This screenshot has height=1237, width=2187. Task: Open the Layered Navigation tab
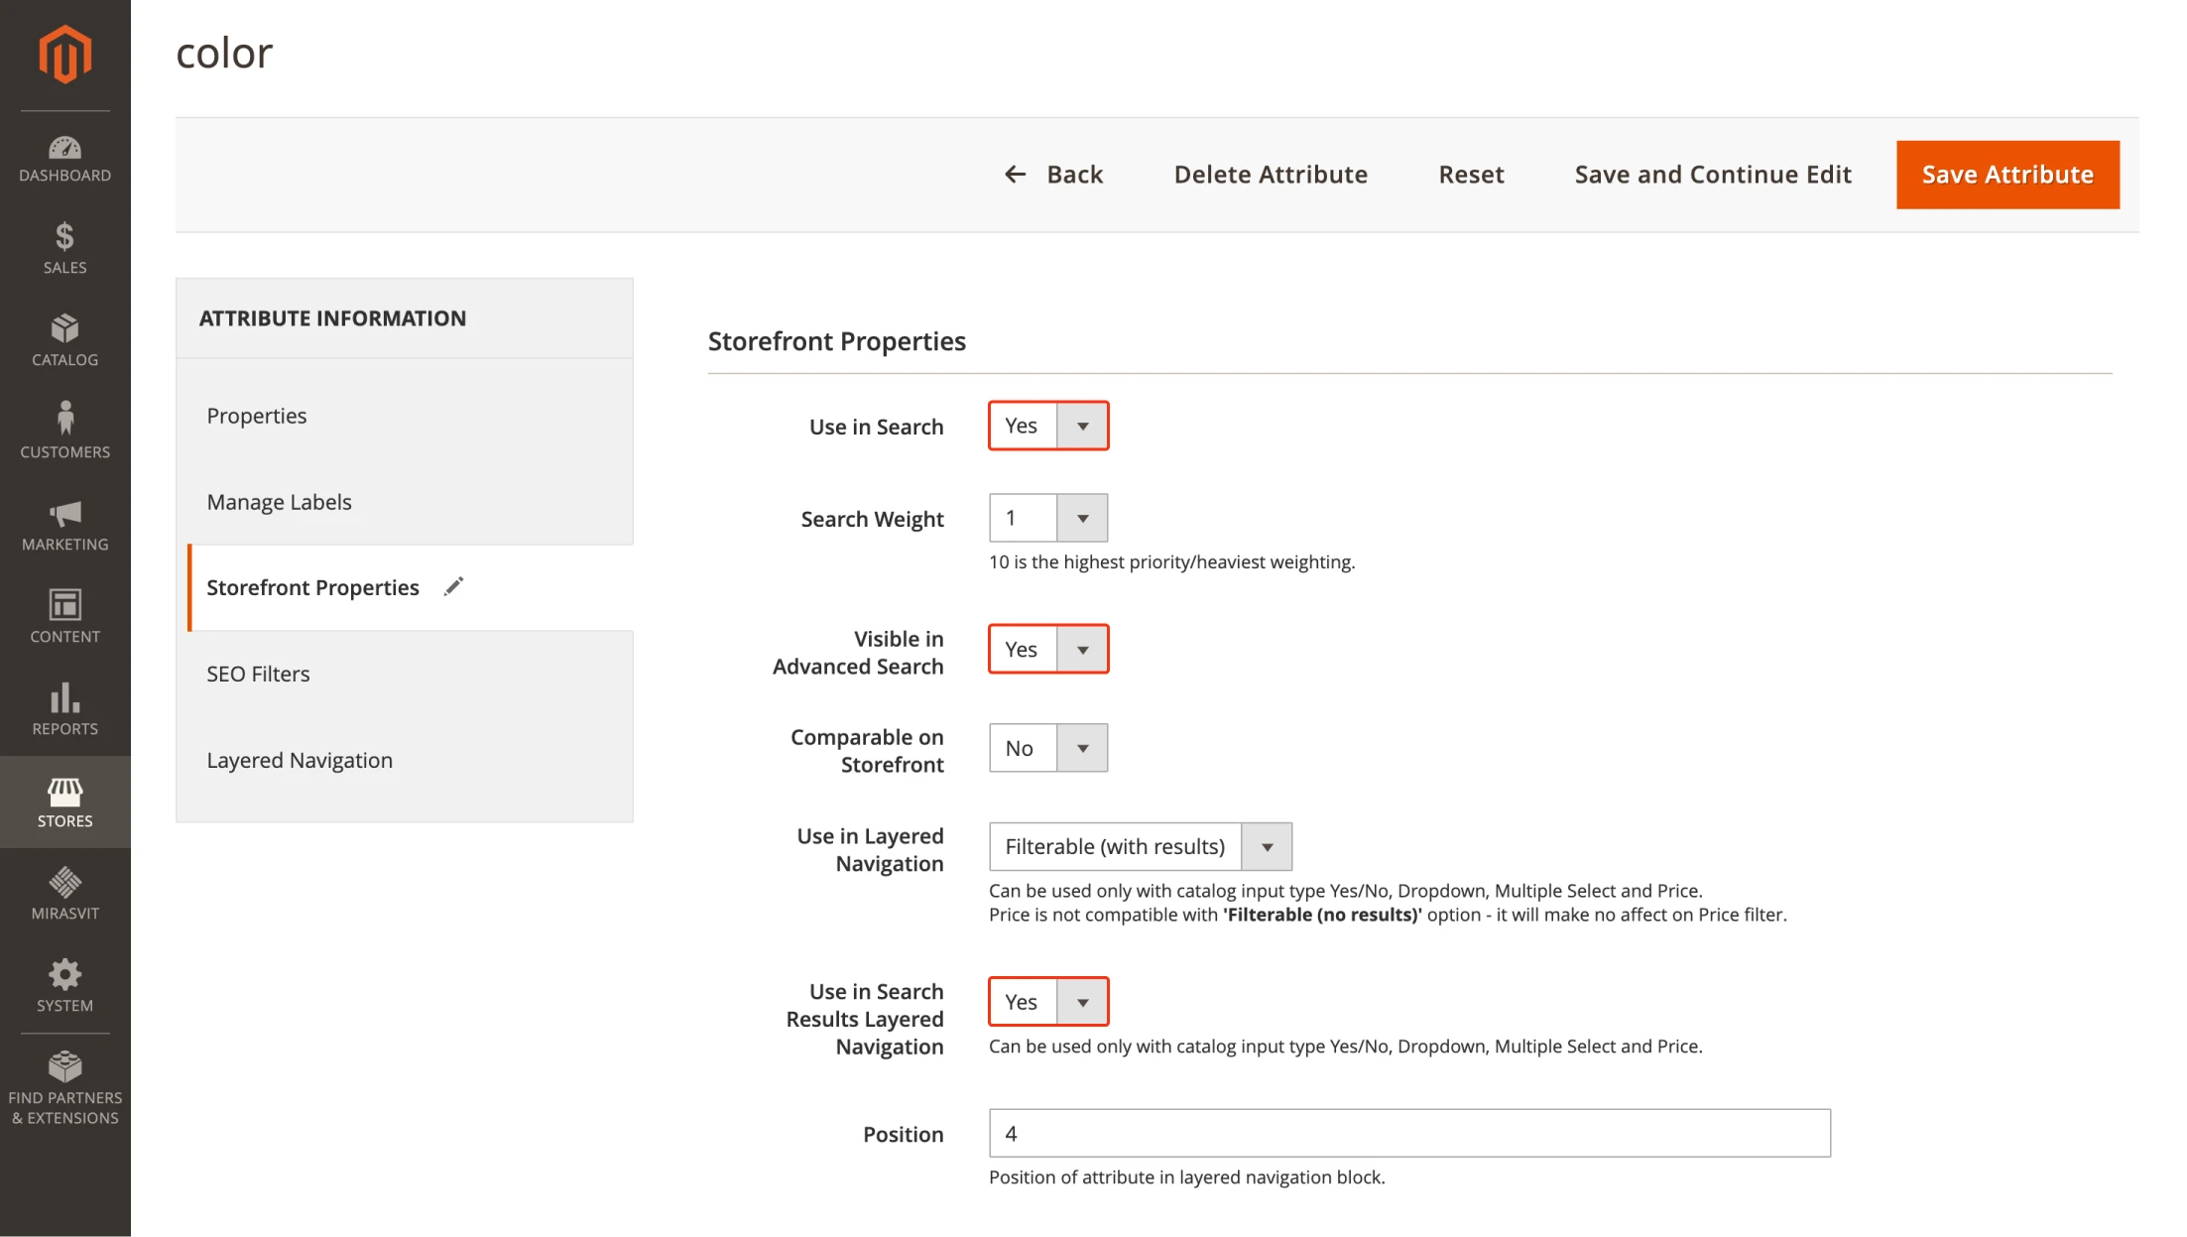(299, 759)
